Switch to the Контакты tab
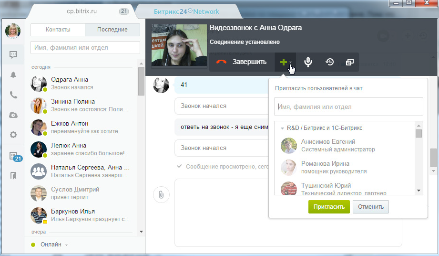Screen dimensions: 439x256 tap(58, 30)
